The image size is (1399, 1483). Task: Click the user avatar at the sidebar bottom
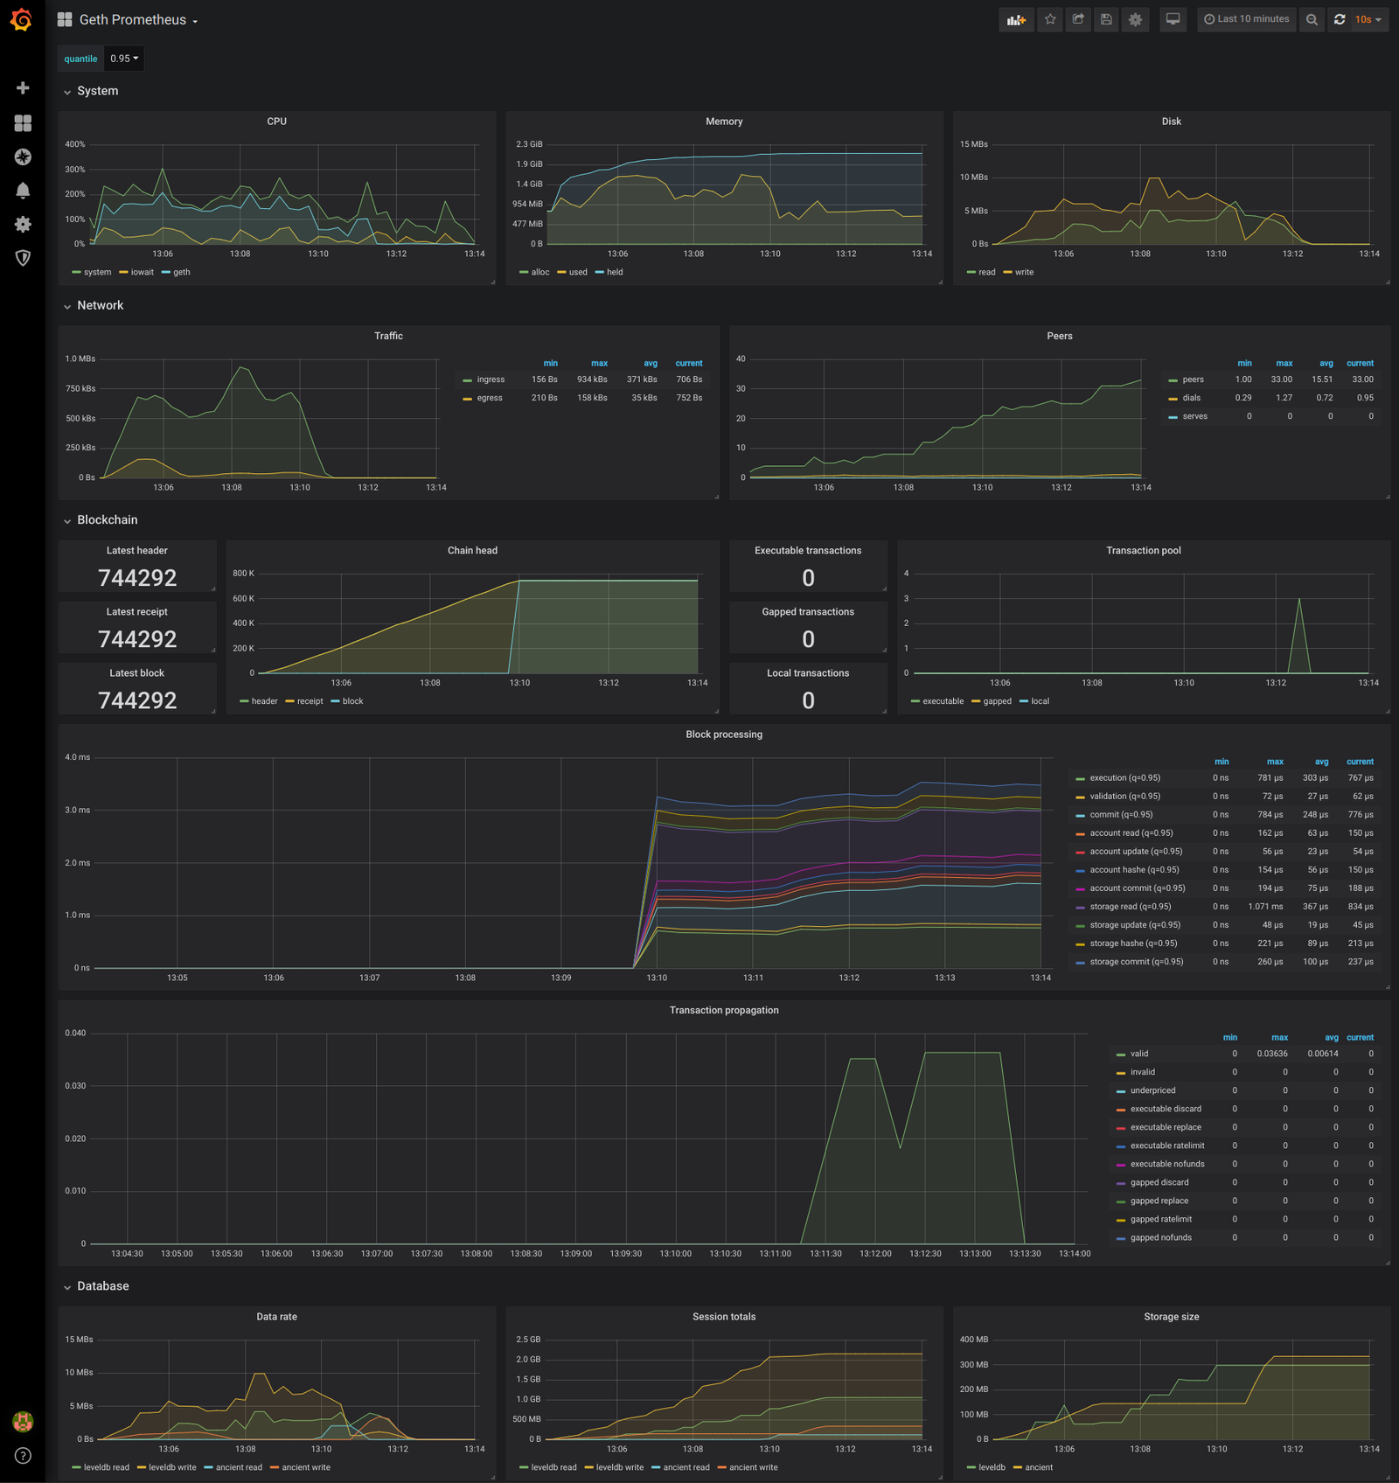click(22, 1421)
